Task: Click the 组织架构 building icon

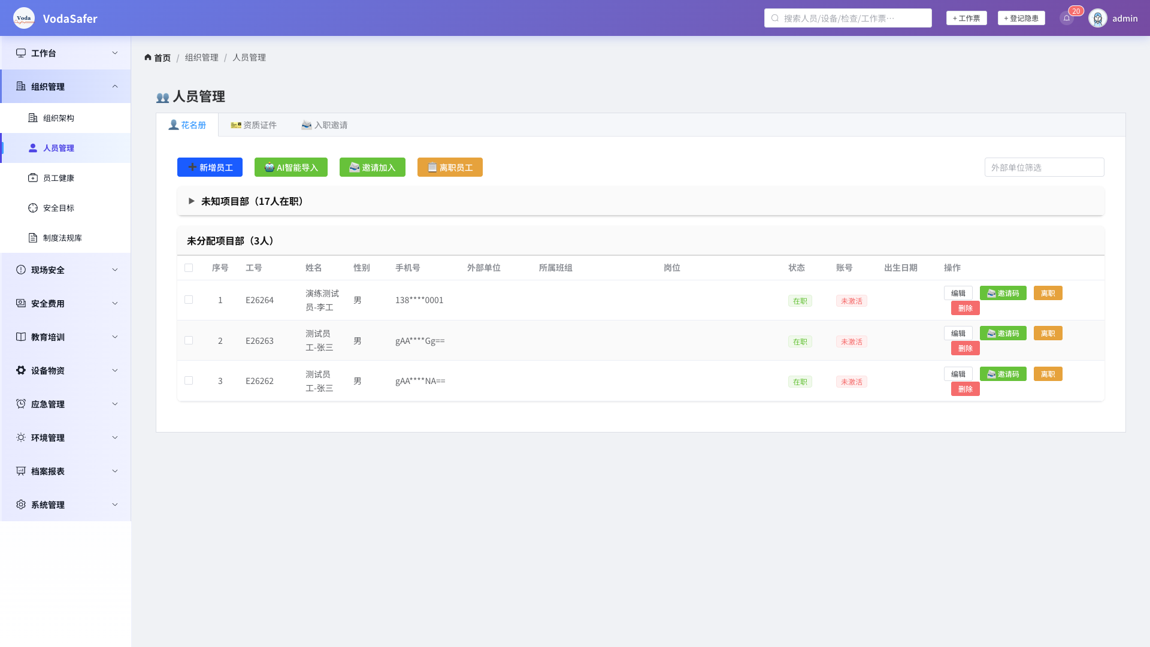Action: click(x=33, y=118)
